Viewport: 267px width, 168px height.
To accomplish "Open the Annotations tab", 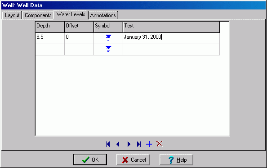I will point(103,15).
